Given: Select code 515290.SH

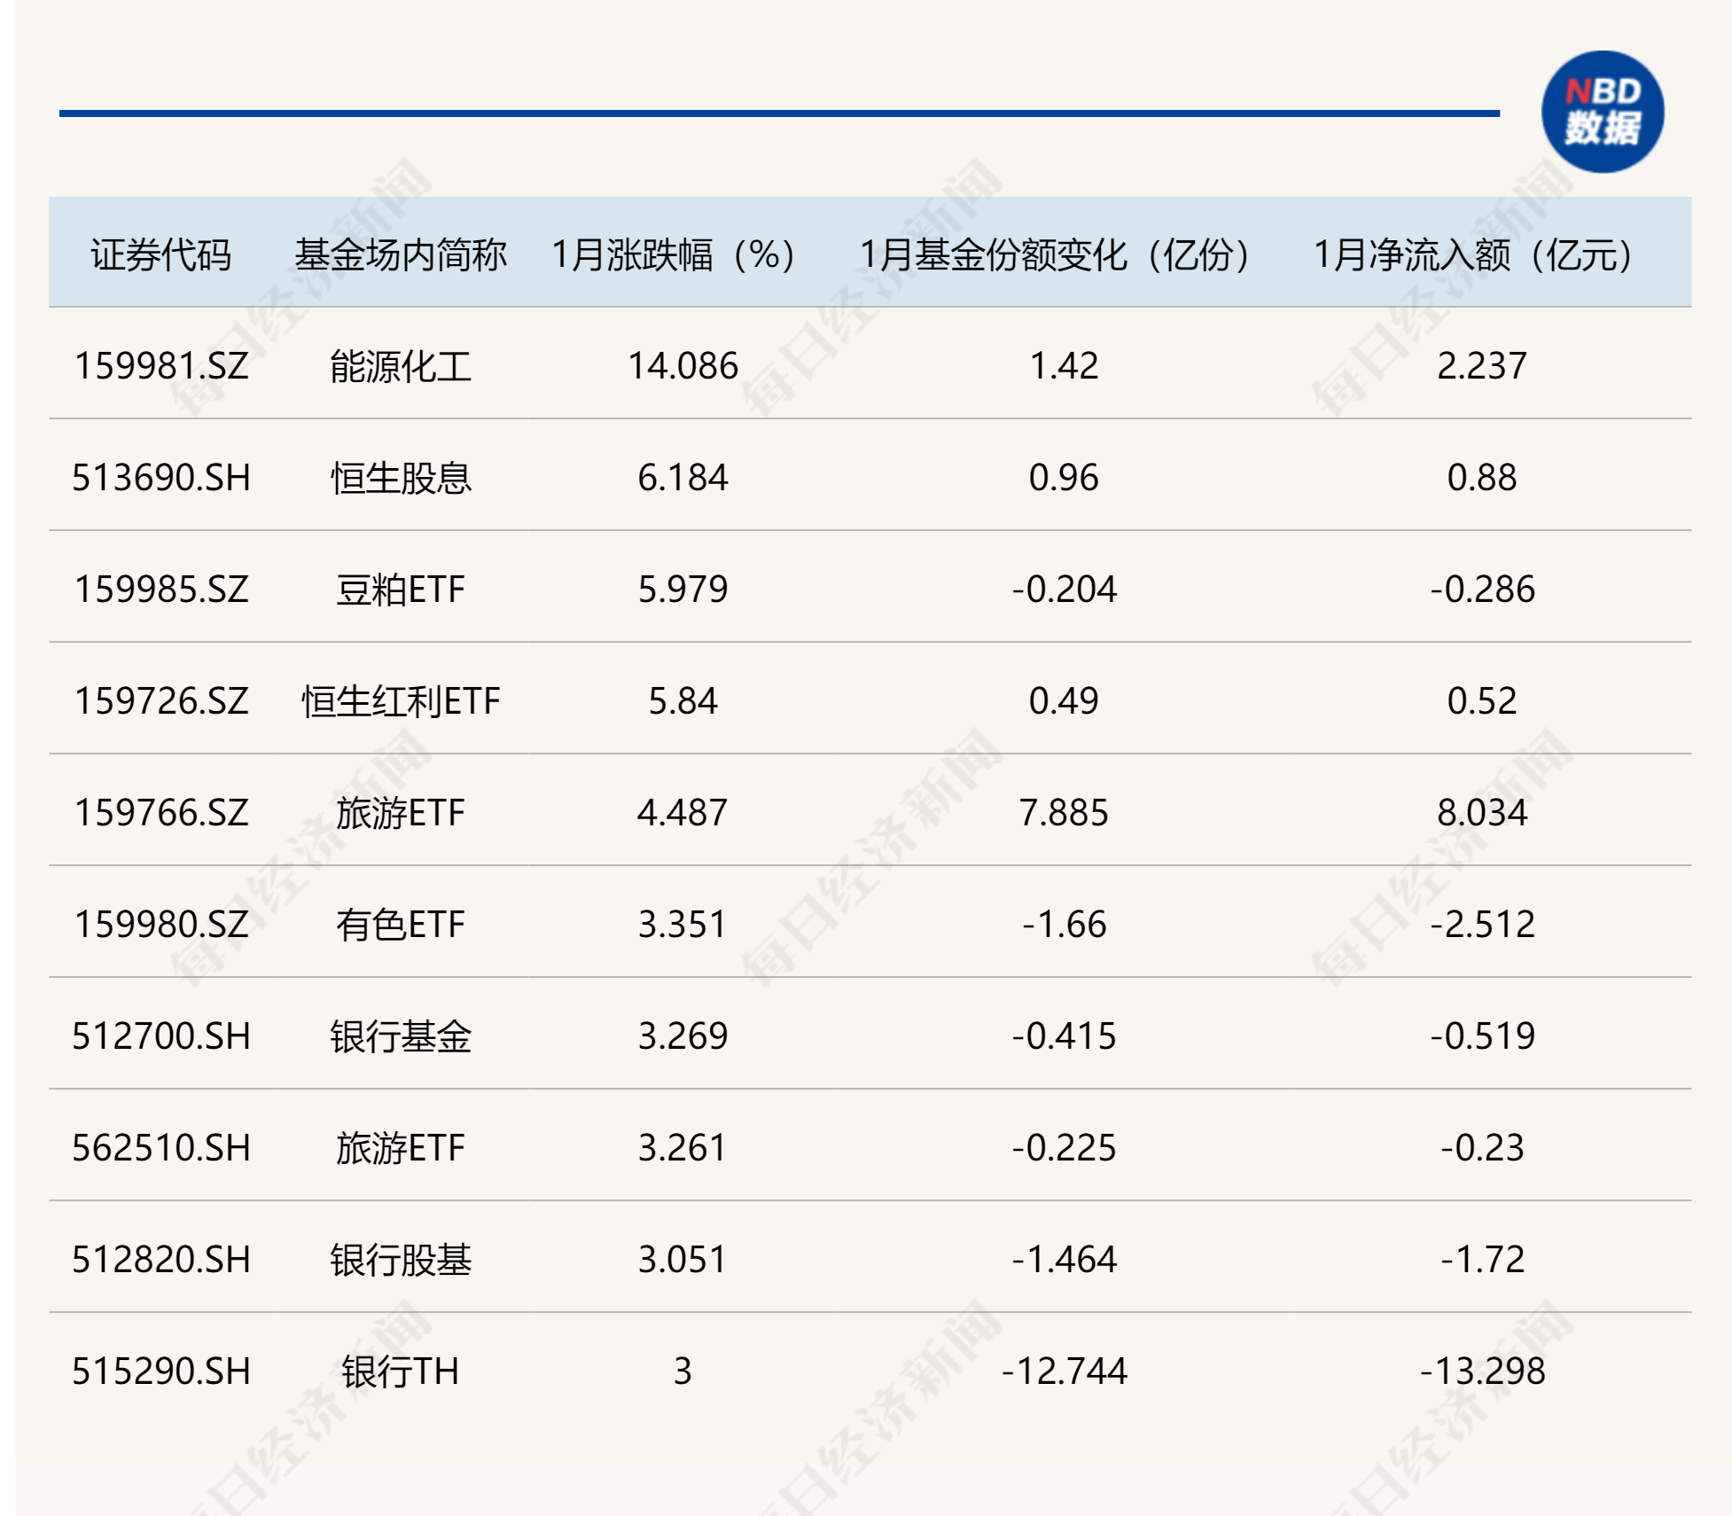Looking at the screenshot, I should [x=161, y=1371].
